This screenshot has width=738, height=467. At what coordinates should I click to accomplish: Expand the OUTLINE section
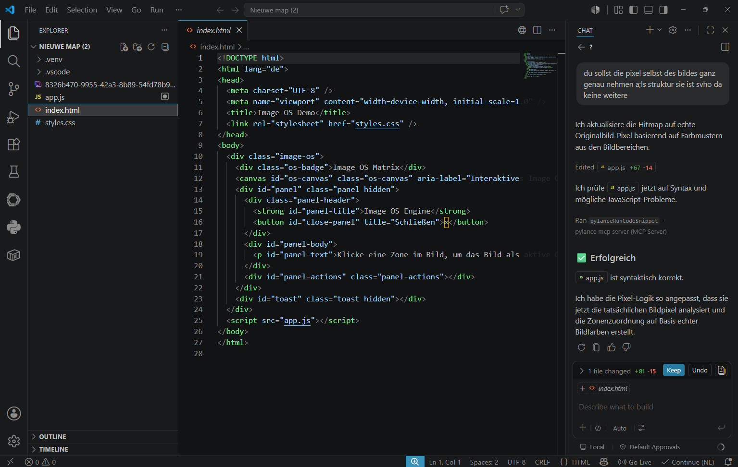pos(34,436)
